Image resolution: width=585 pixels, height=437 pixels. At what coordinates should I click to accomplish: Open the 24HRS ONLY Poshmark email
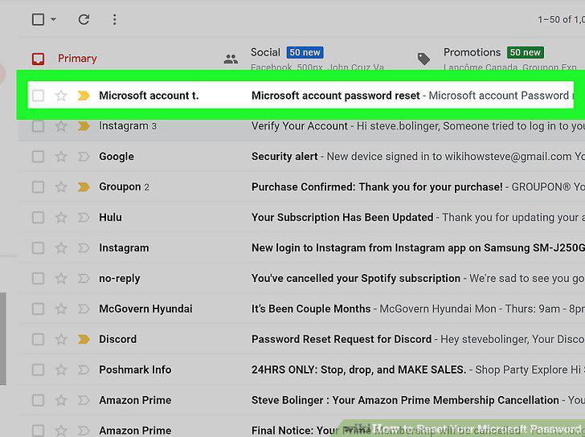pyautogui.click(x=301, y=370)
